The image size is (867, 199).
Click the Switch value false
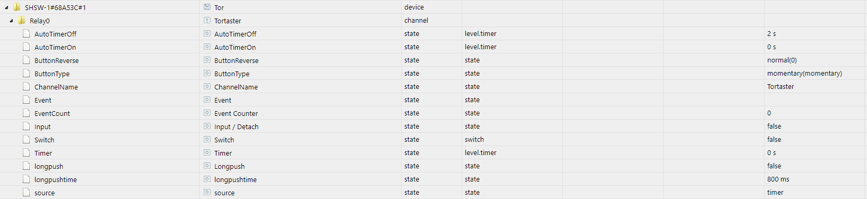(774, 140)
